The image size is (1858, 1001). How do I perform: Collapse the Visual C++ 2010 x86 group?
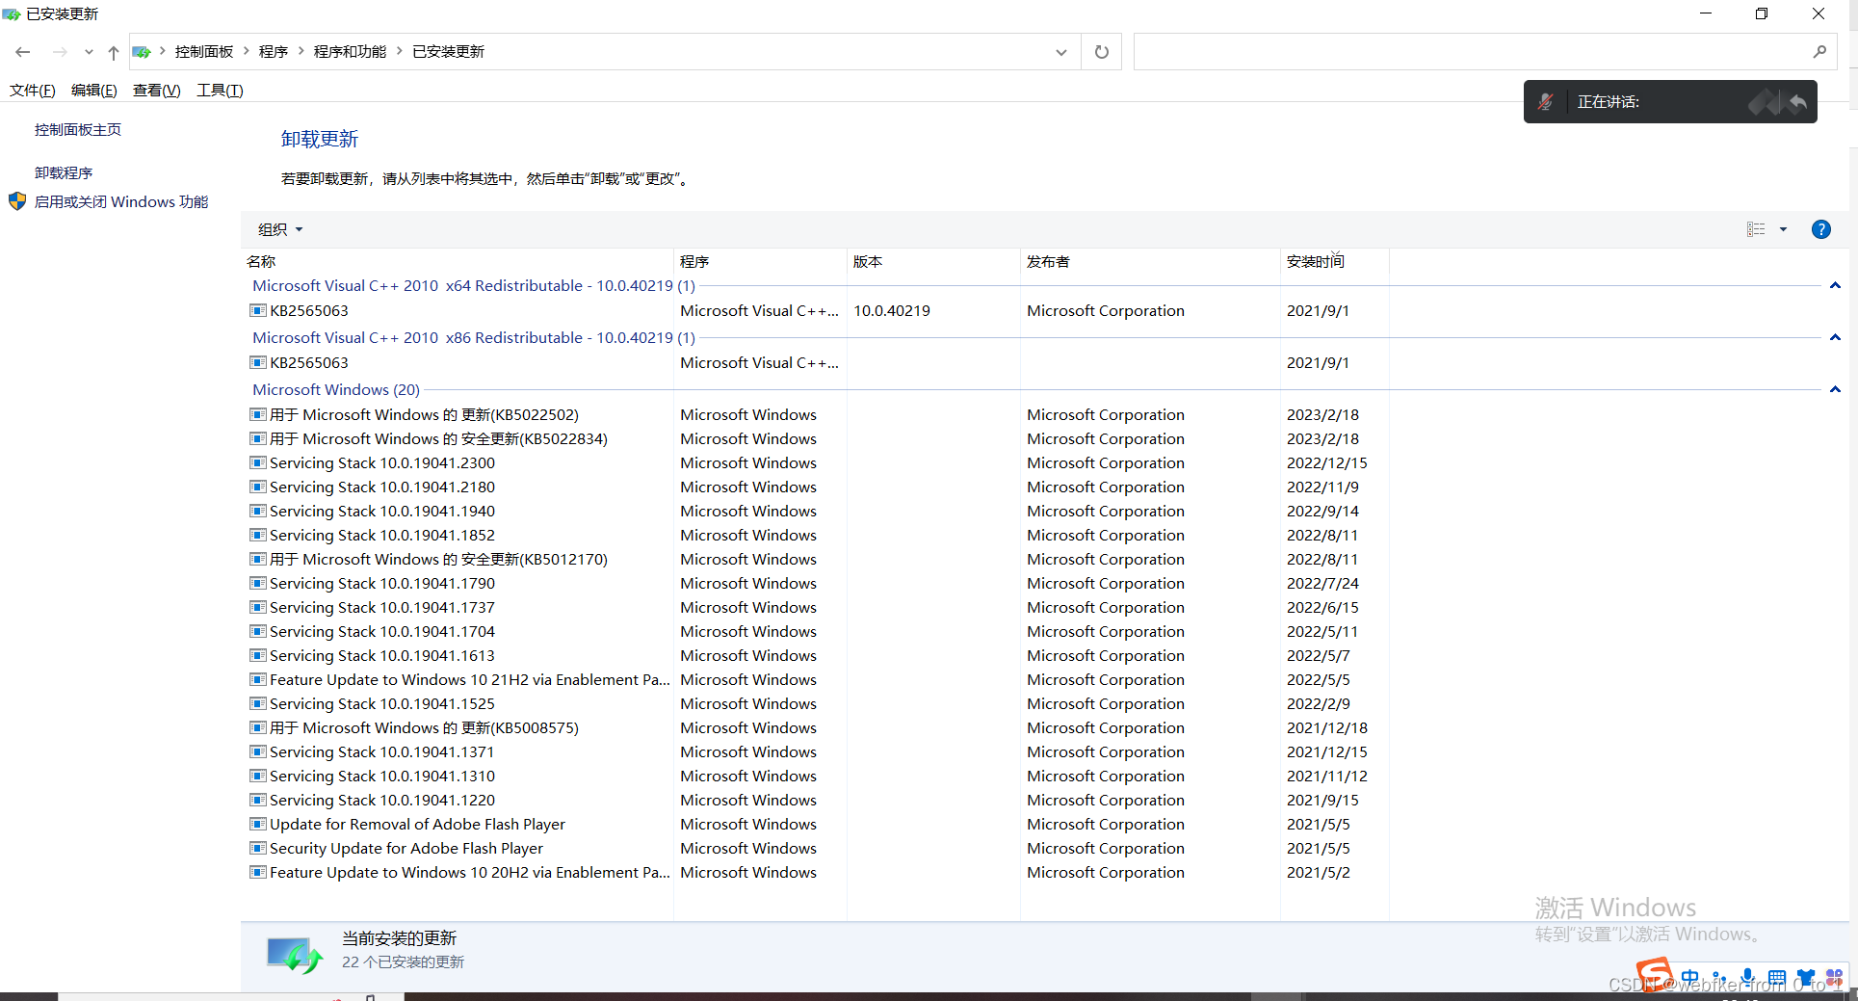pos(1835,337)
